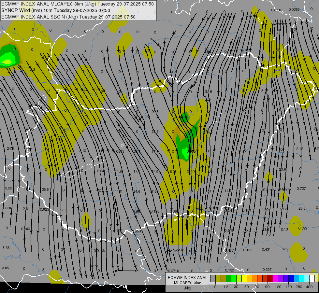Click the map value '18.4'
The width and height of the screenshot is (319, 293).
click(x=208, y=52)
